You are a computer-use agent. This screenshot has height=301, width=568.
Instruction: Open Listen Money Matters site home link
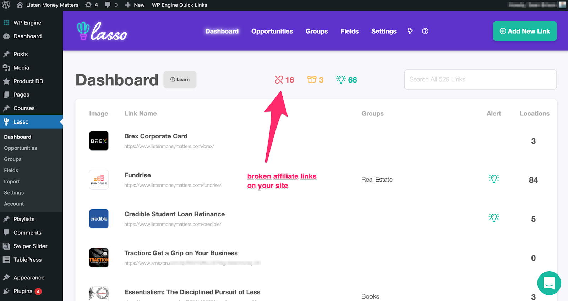pos(48,5)
